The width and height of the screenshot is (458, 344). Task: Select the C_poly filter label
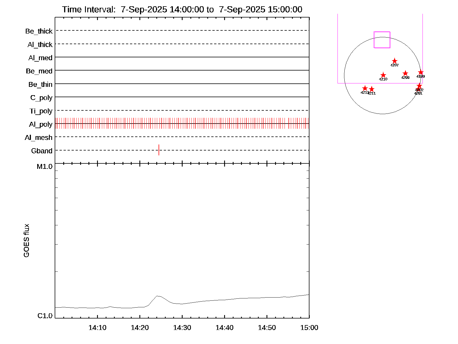42,98
